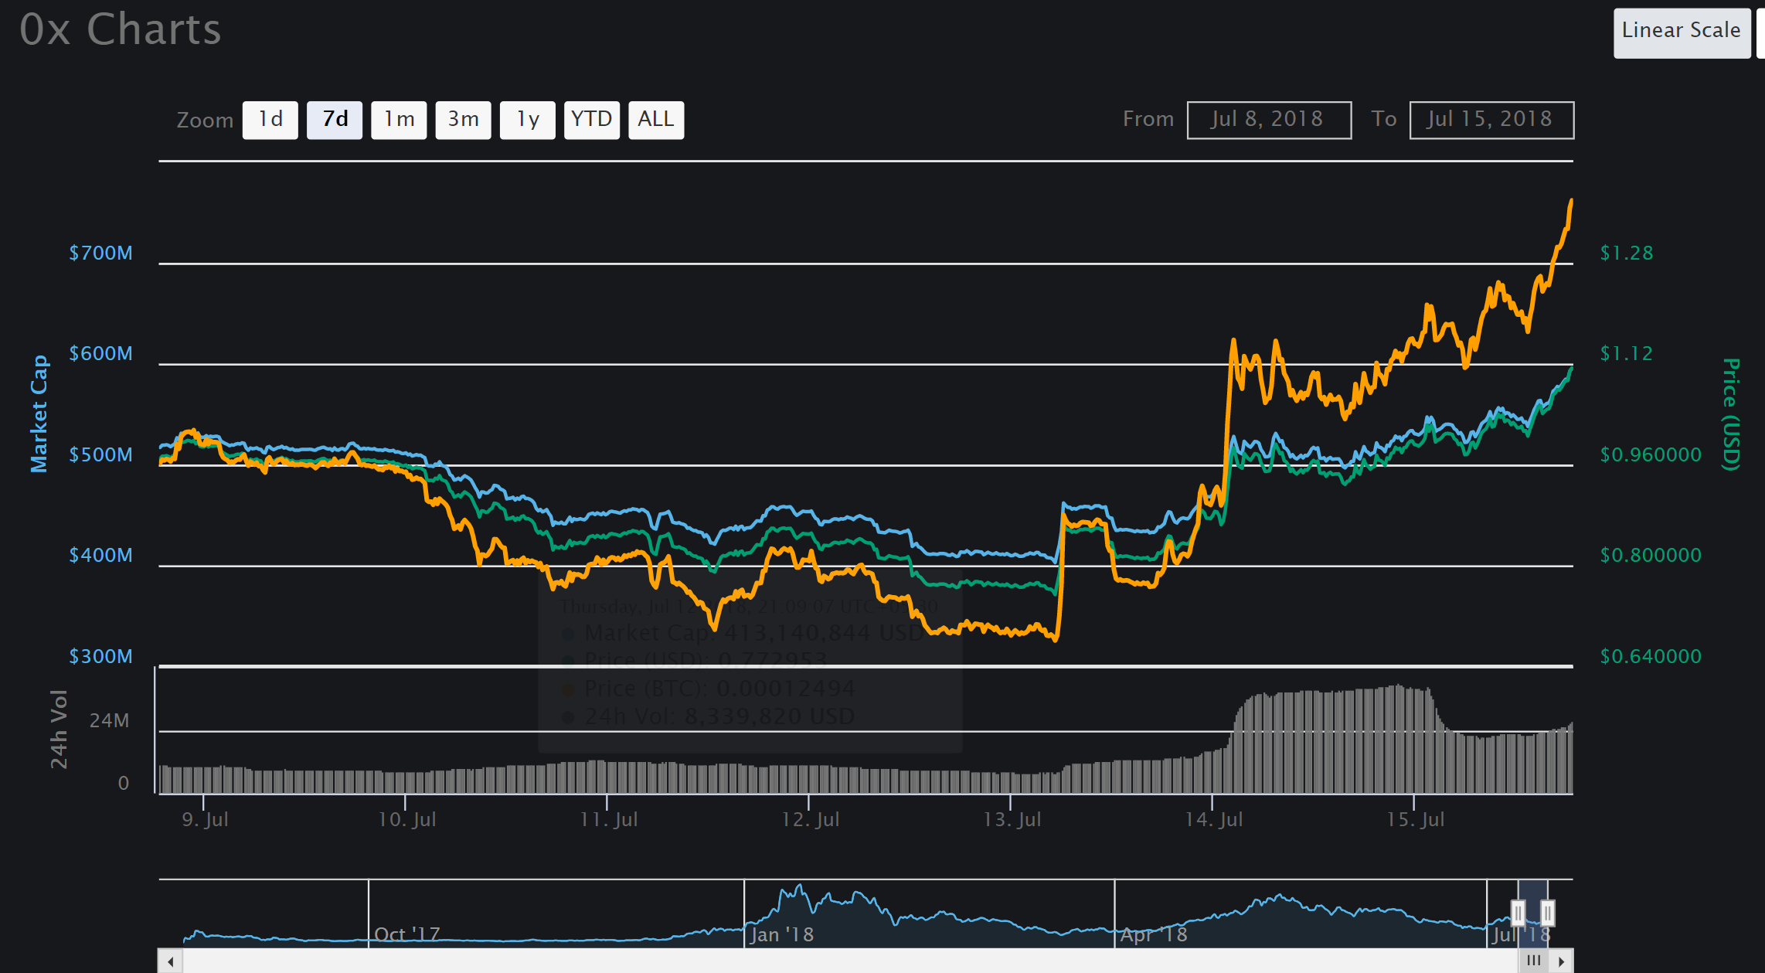
Task: Click the Market Cap axis title
Action: (39, 413)
